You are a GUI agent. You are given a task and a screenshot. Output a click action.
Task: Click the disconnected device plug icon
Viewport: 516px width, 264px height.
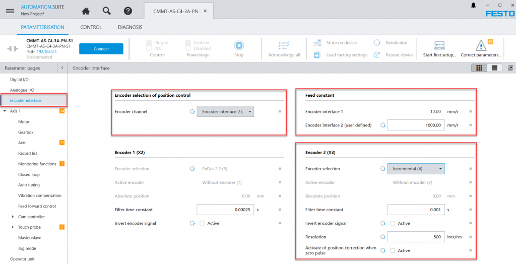(x=13, y=49)
